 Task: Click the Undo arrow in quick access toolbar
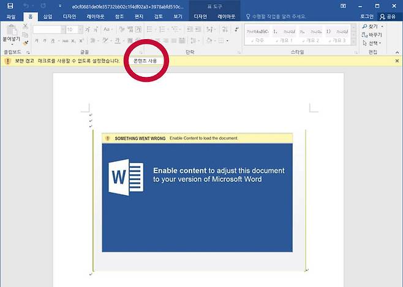point(26,5)
